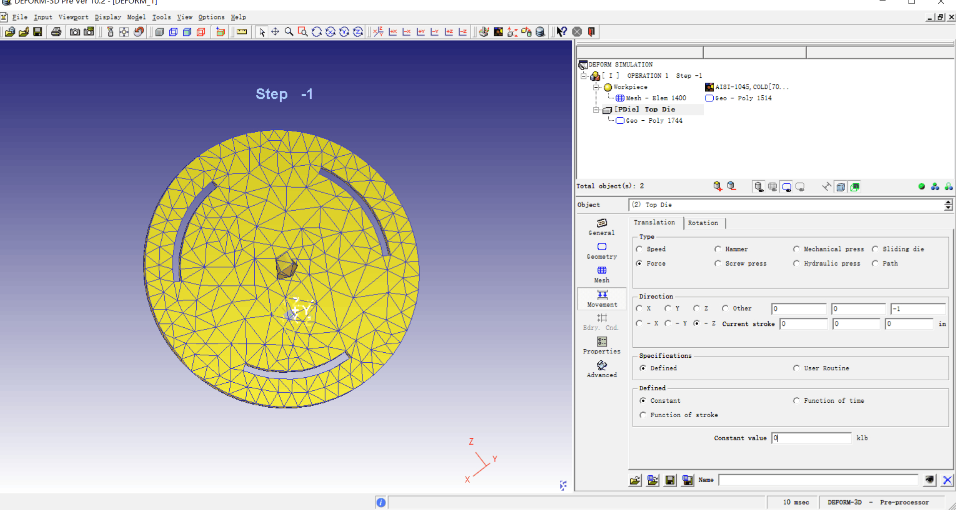The height and width of the screenshot is (510, 956).
Task: Select the Sliding die movement type
Action: point(898,249)
